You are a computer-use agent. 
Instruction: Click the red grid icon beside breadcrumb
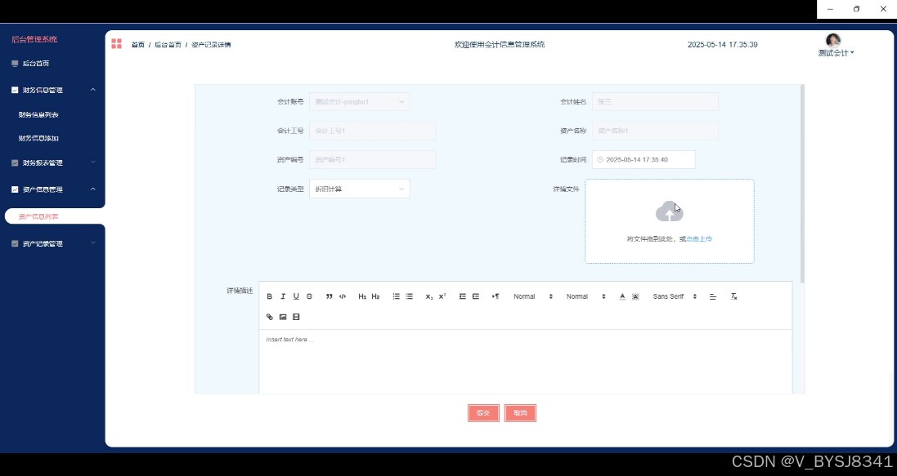(117, 44)
